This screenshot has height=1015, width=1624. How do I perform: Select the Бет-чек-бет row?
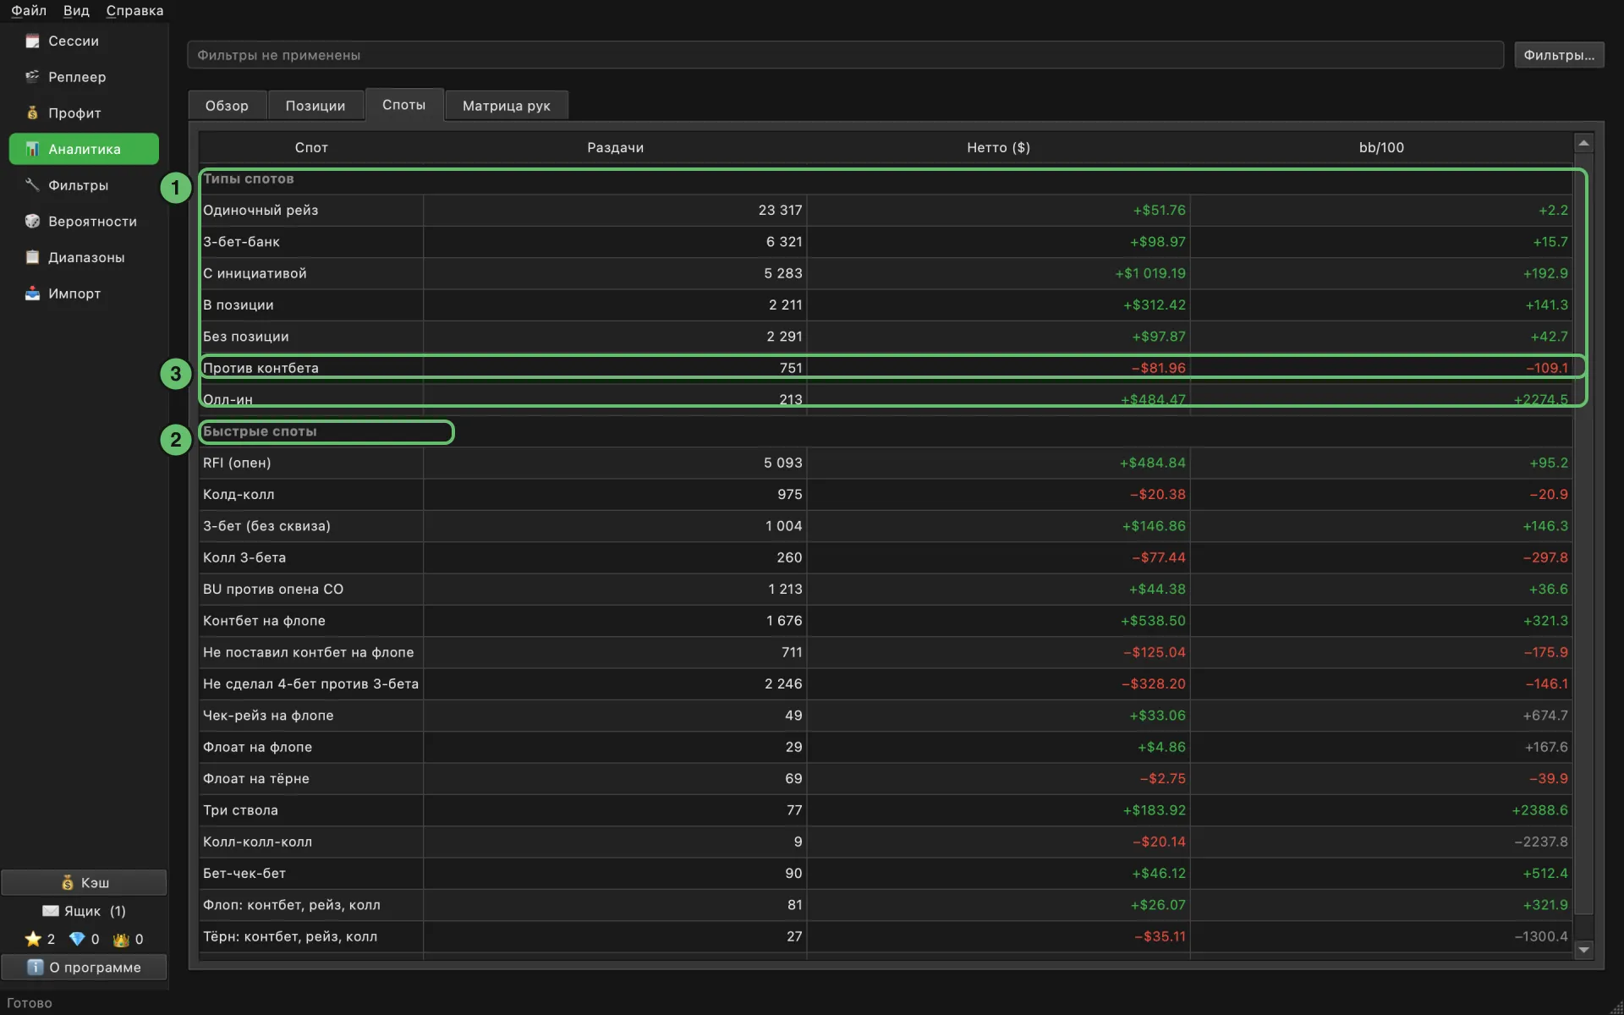[x=886, y=873]
